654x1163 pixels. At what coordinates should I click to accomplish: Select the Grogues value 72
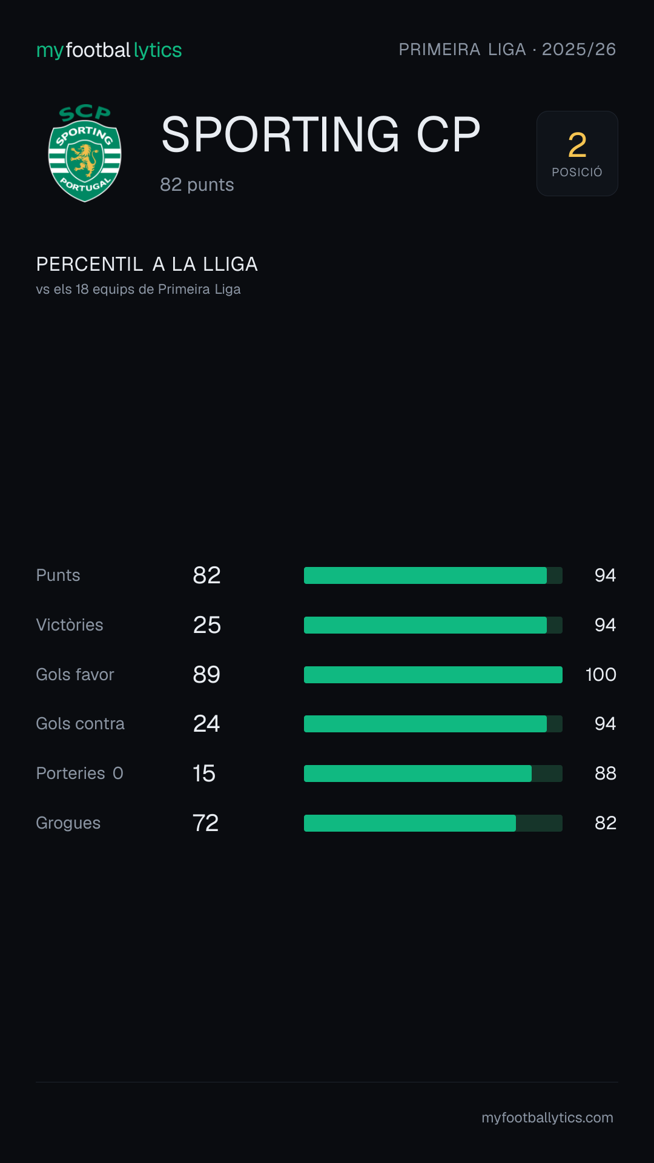coord(205,823)
